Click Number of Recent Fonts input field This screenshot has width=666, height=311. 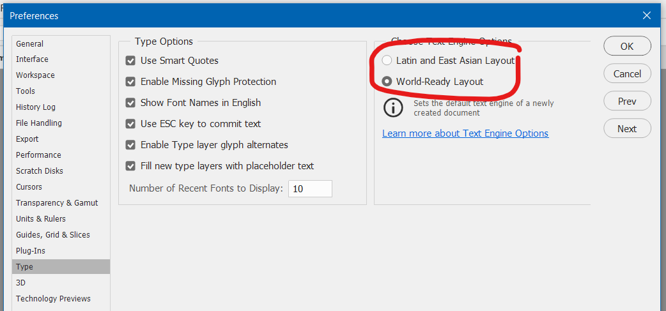310,189
